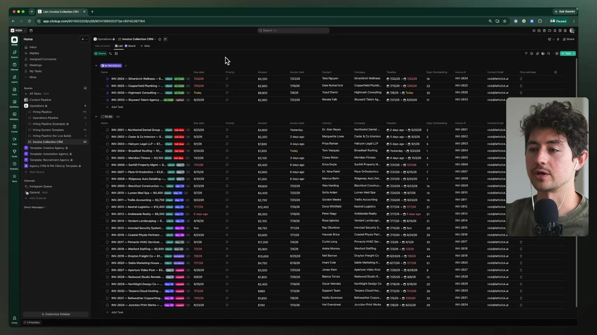
Task: Open the Goals trophy icon
Action: (x=14, y=153)
